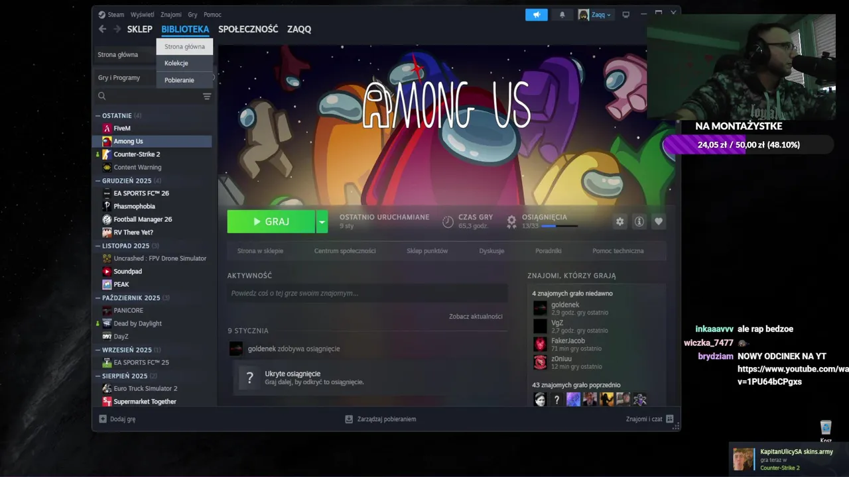The height and width of the screenshot is (477, 849).
Task: Select Pobieranie in Biblioteka dropdown
Action: 184,79
